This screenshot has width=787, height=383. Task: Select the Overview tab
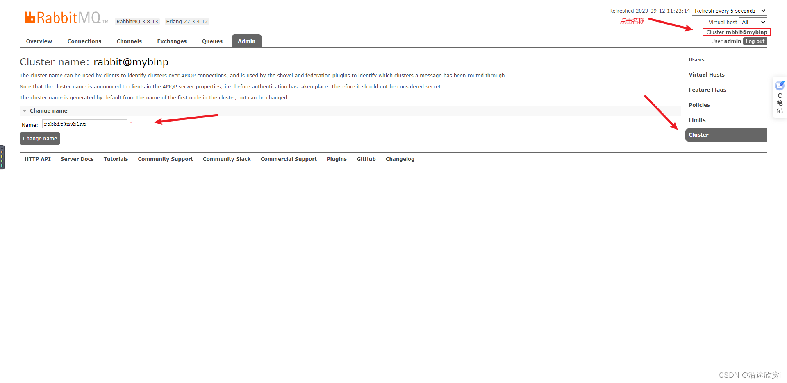39,41
